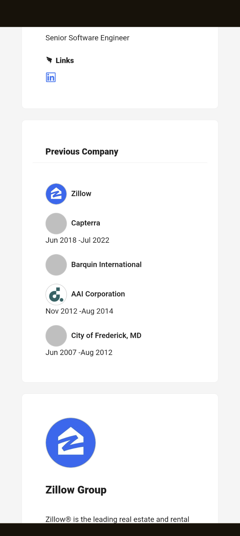240x536 pixels.
Task: Click the Zillow logo in Previous Company
Action: click(56, 194)
